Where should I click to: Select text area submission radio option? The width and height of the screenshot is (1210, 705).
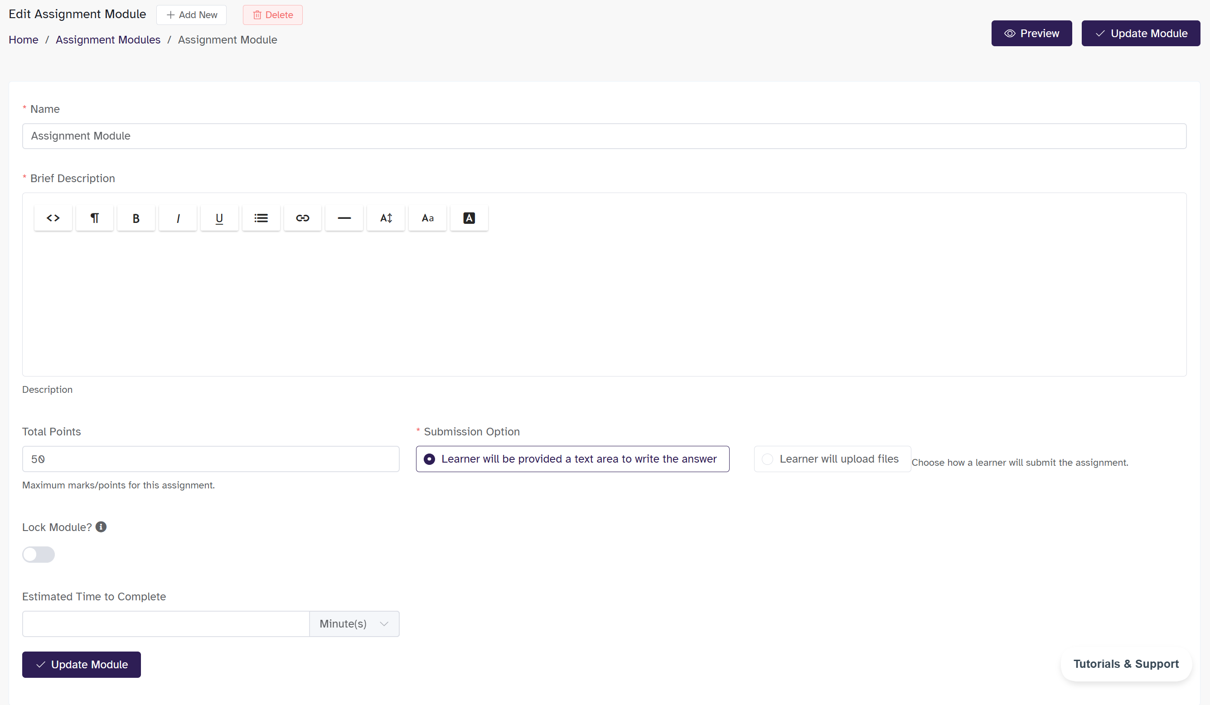(x=429, y=459)
